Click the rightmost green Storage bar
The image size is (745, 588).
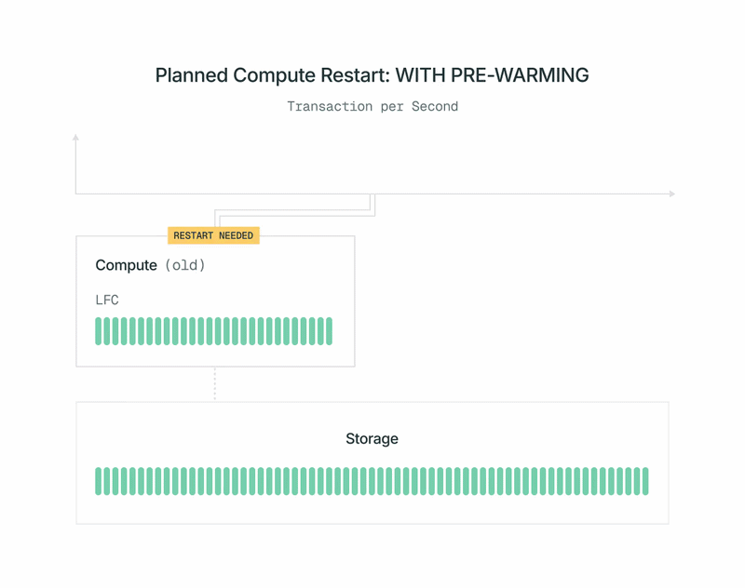(645, 481)
